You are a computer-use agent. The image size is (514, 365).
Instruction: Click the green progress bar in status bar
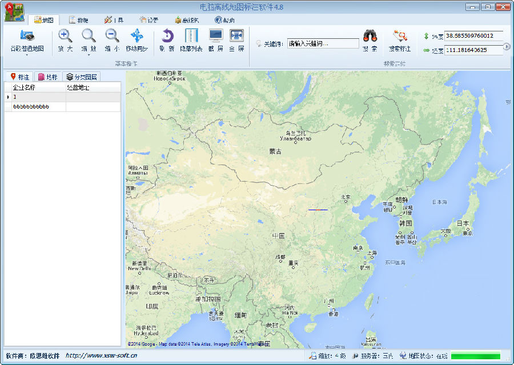pos(476,355)
